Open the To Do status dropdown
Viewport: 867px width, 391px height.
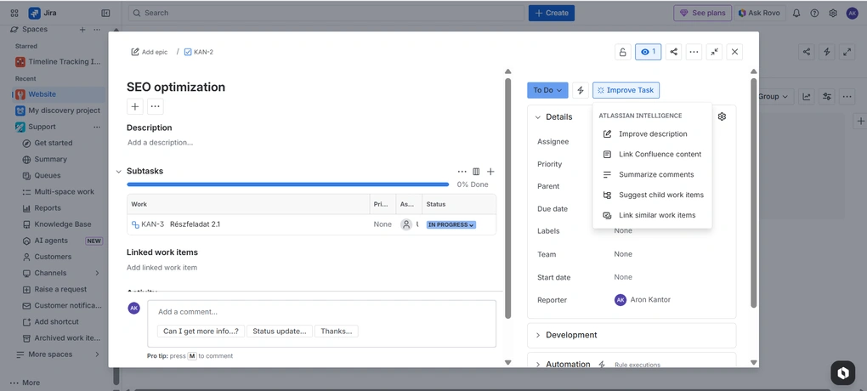(547, 90)
